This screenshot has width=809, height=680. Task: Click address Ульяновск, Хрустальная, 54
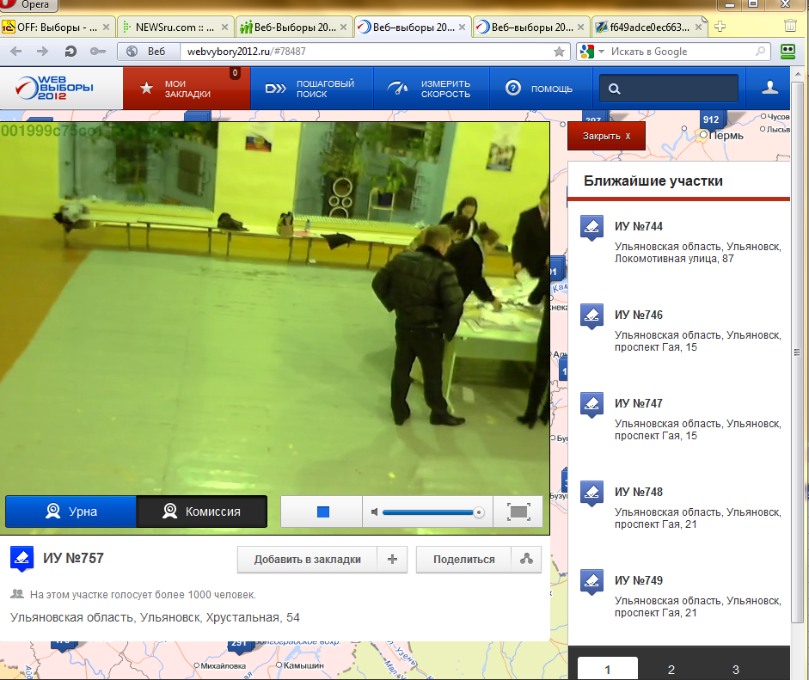coord(155,617)
